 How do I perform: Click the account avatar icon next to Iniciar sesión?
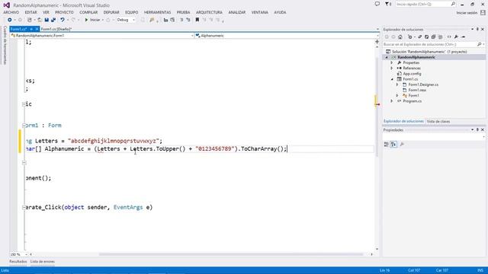pyautogui.click(x=483, y=12)
